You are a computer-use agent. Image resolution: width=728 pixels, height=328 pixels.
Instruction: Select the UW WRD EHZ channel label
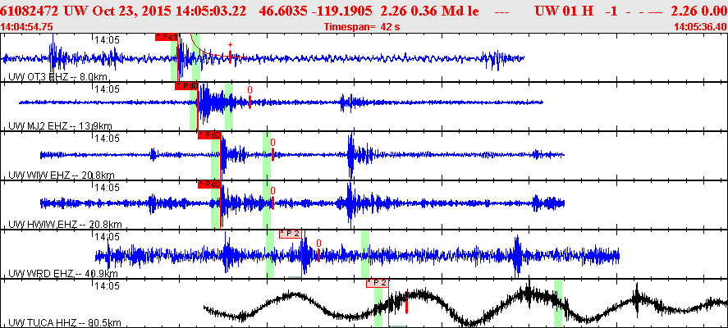pyautogui.click(x=63, y=274)
